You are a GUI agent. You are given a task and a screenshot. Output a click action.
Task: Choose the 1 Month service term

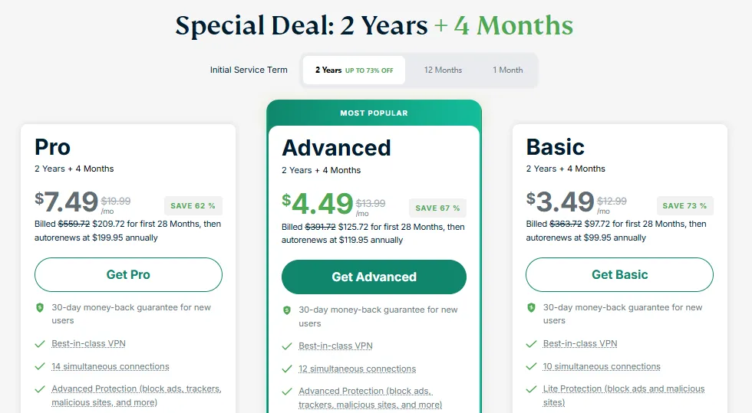coord(507,70)
